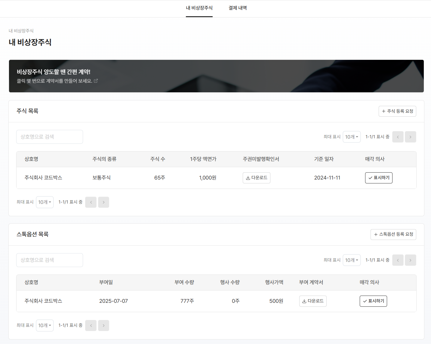Enable sale intent on 주식회사 코드박스 shares
The width and height of the screenshot is (431, 344).
coord(379,178)
